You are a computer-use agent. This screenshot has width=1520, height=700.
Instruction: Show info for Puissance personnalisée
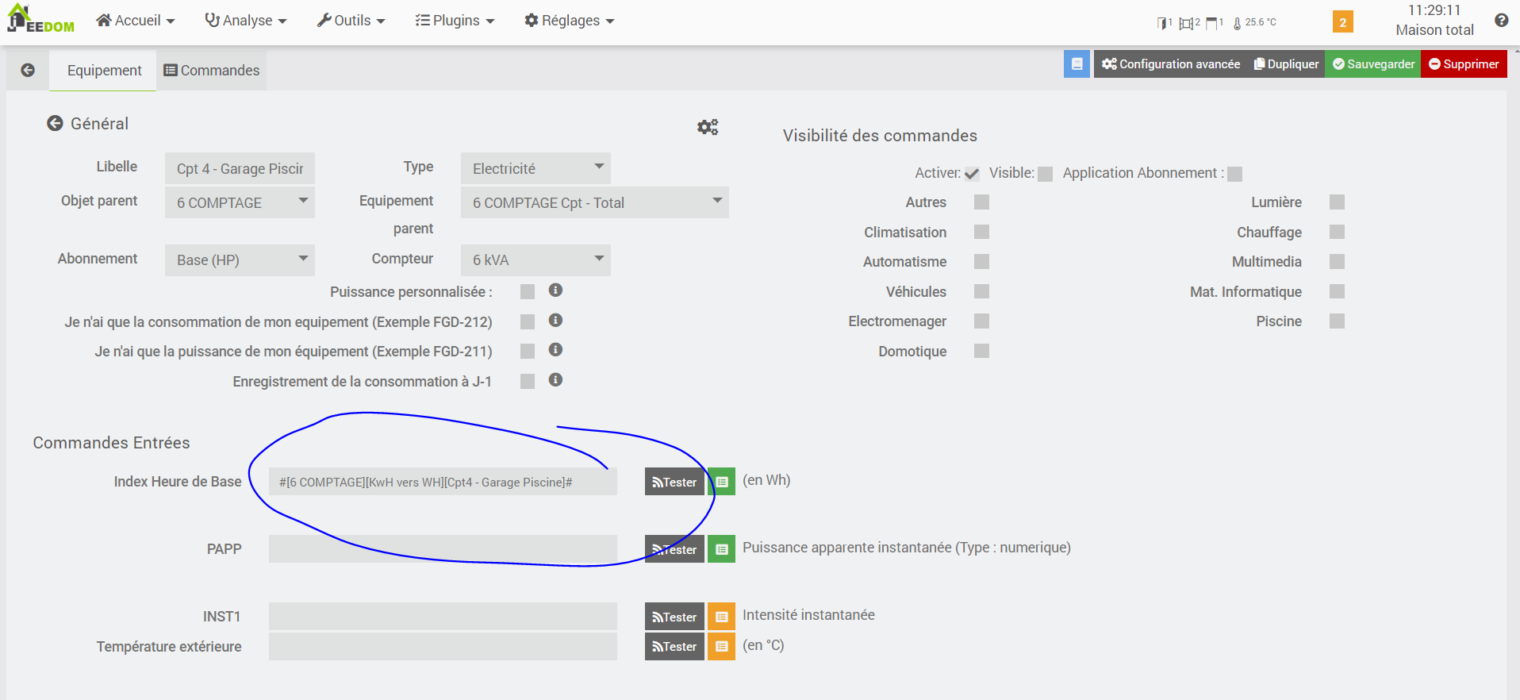pos(555,290)
